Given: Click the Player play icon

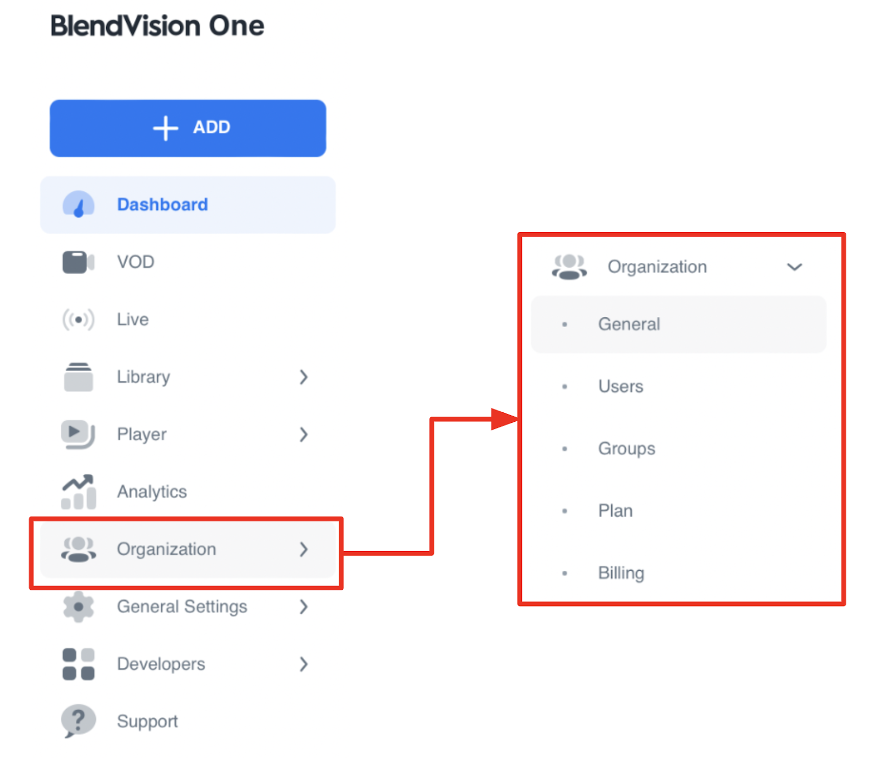Looking at the screenshot, I should pos(78,435).
